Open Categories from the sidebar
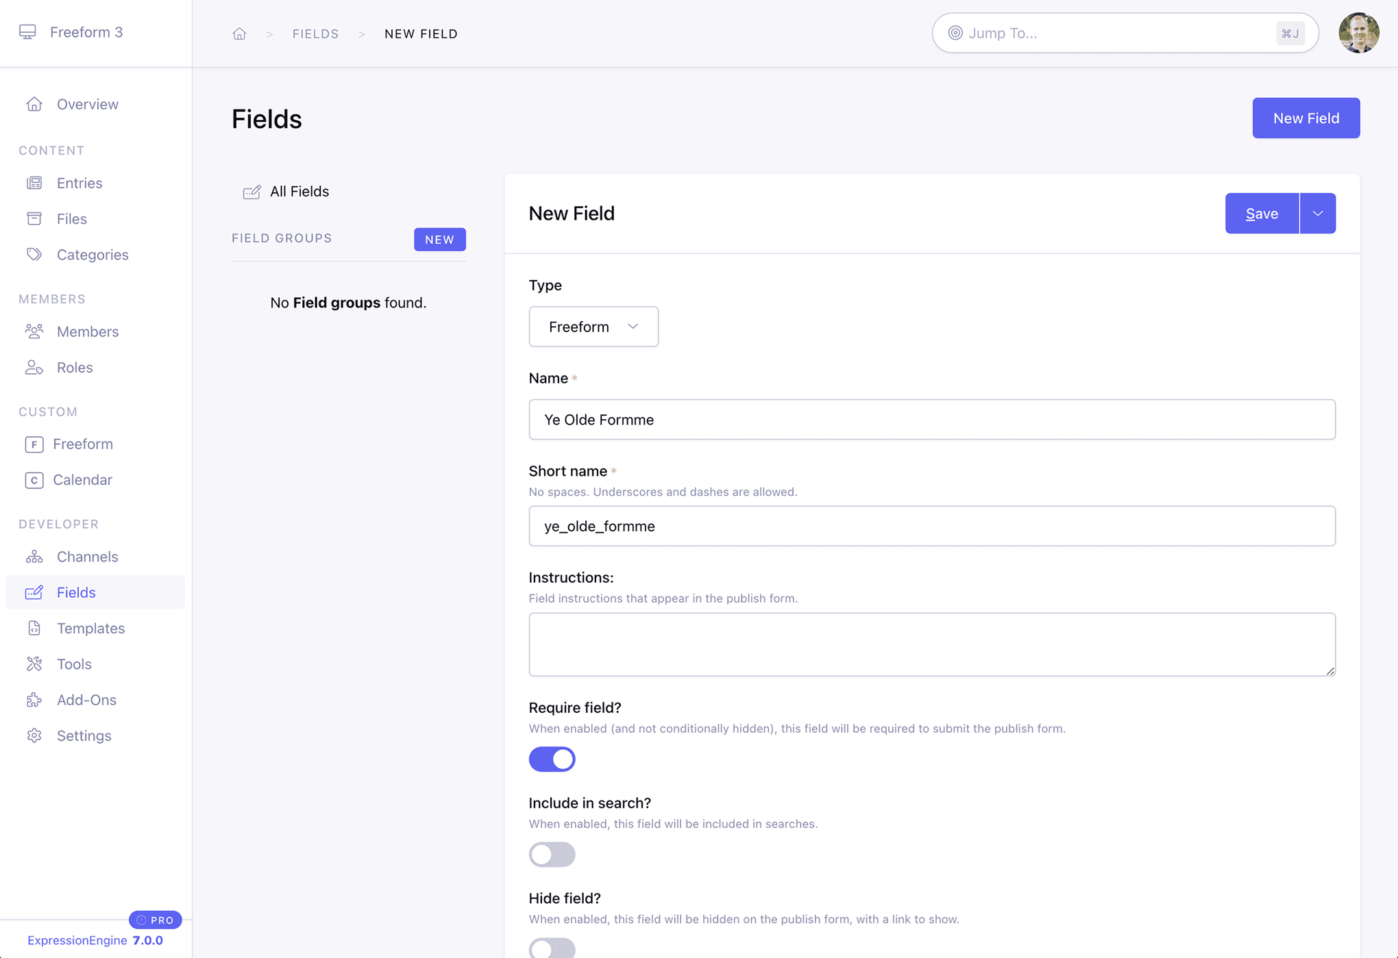Viewport: 1398px width, 958px height. pos(93,254)
